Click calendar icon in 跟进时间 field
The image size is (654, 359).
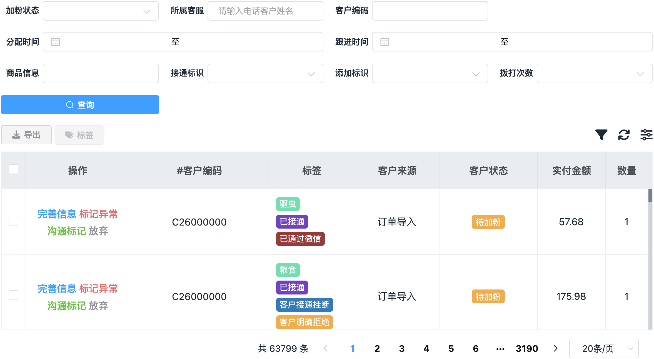pyautogui.click(x=385, y=42)
